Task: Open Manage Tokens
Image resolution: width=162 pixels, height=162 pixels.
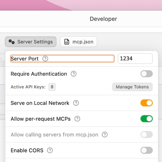Action: [132, 87]
